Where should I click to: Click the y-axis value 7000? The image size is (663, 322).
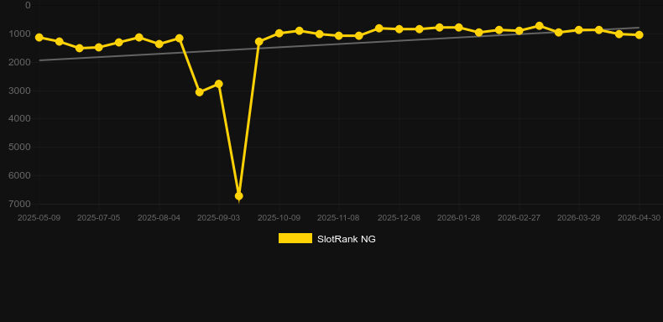(x=19, y=204)
